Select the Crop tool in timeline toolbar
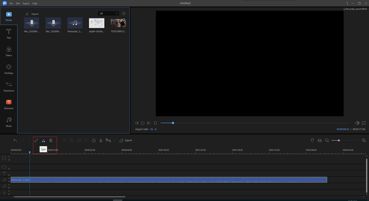The height and width of the screenshot is (201, 369). tap(64, 140)
